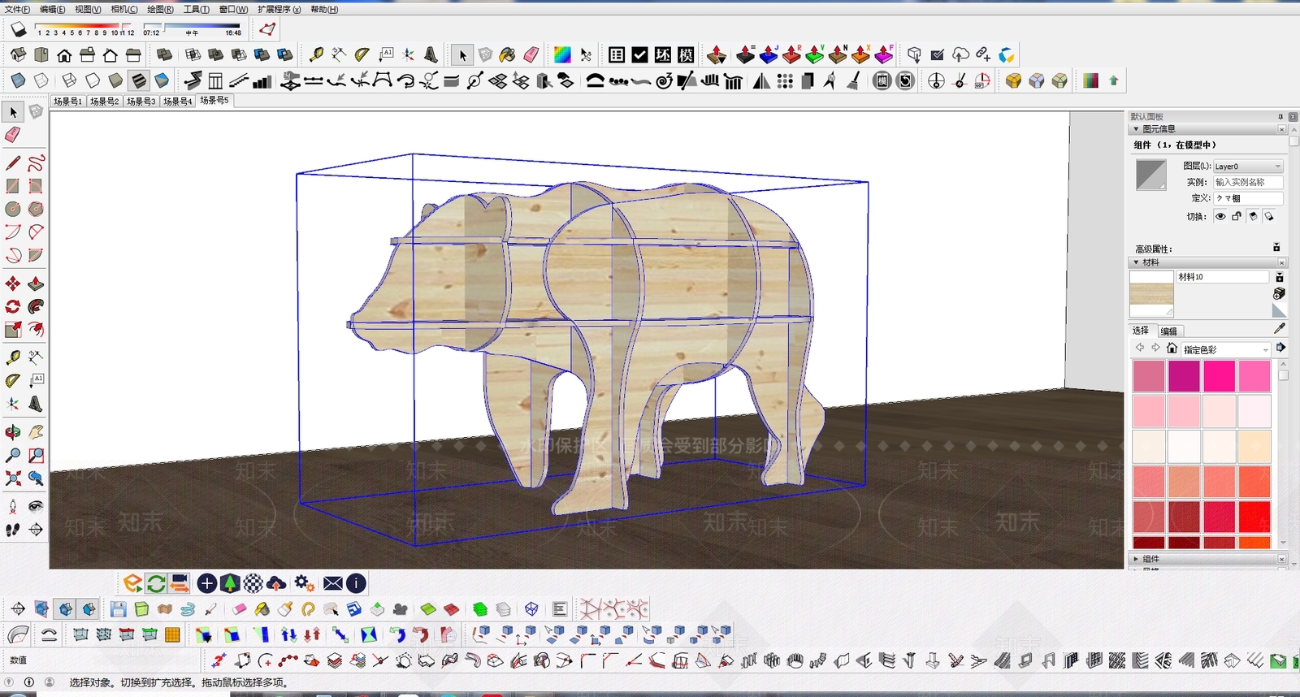This screenshot has width=1300, height=697.
Task: Open the 文件(F) menu
Action: [x=17, y=10]
